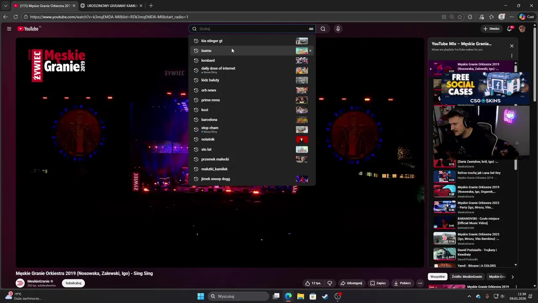Select the Męskie Granie Orkiestra browser tab

coord(44,5)
